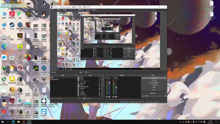The image size is (220, 124).
Task: Hide the 弹幕显示 source via eye icon
Action: [x=100, y=88]
